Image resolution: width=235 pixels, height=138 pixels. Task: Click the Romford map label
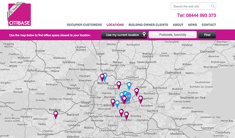(x=149, y=93)
